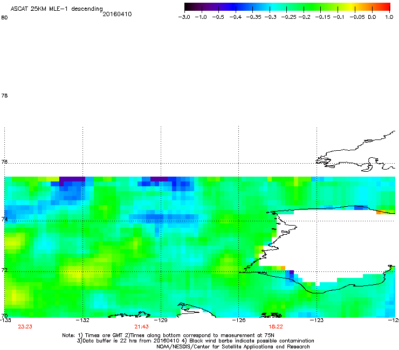Click the -0.05 colorbar label

(357, 17)
